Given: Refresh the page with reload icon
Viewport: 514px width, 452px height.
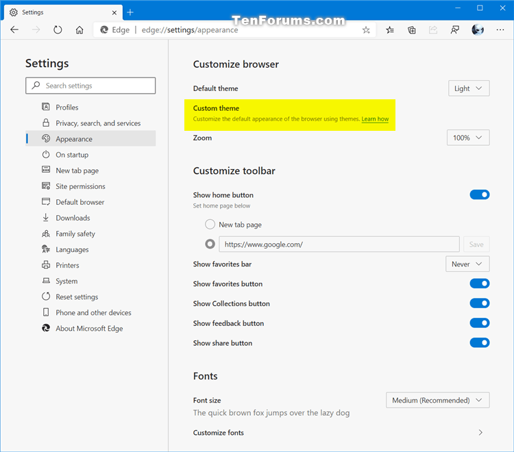Looking at the screenshot, I should click(58, 30).
